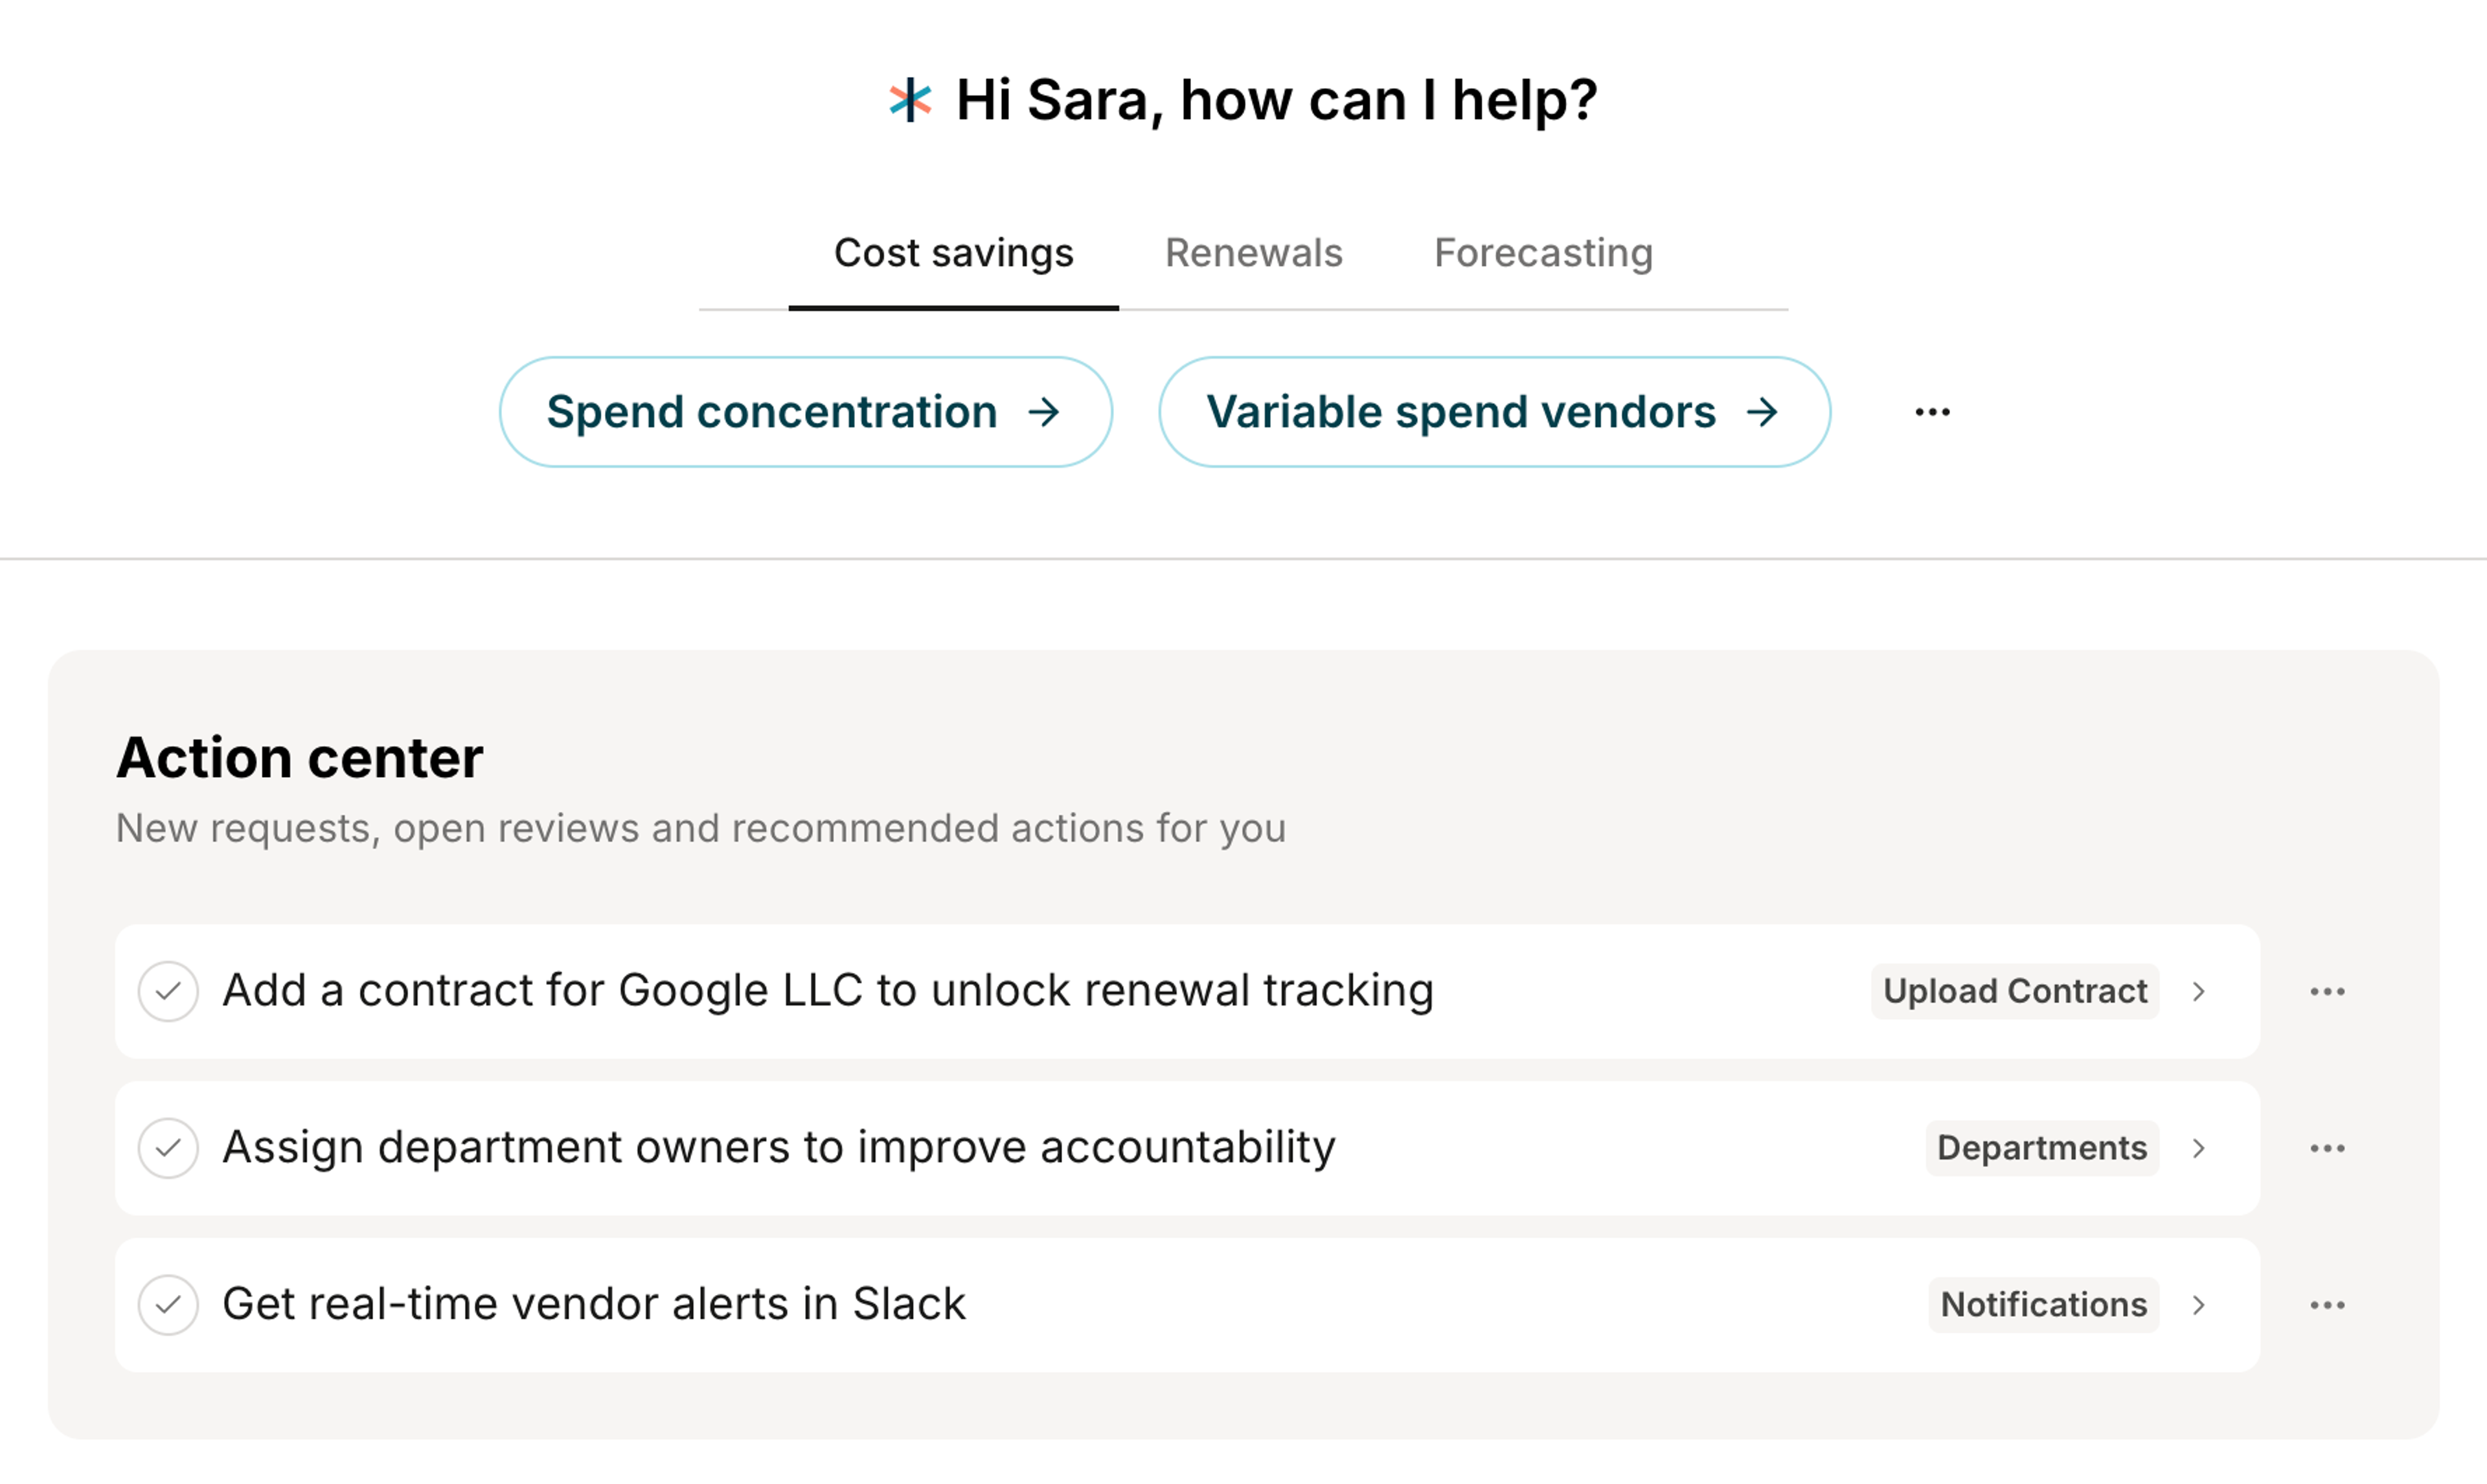Click the asterisk assistant logo icon

click(x=910, y=100)
